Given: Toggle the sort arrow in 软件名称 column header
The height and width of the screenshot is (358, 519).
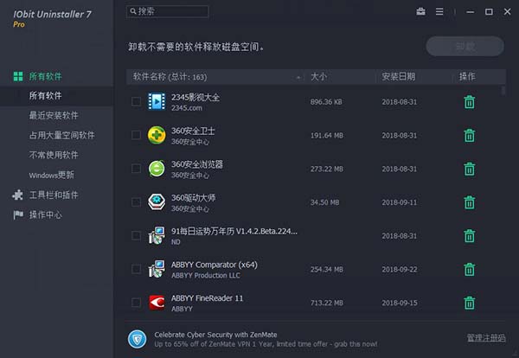Looking at the screenshot, I should tap(298, 78).
